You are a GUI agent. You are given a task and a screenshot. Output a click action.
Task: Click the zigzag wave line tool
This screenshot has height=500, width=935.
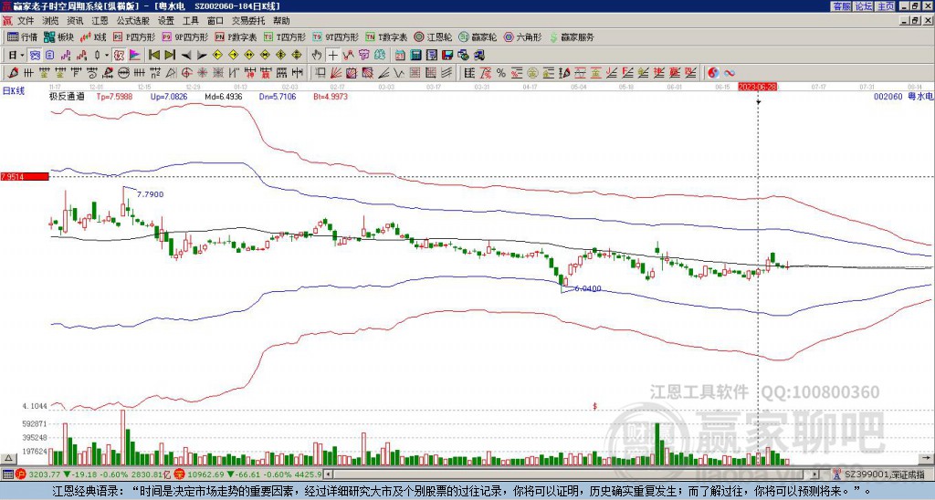[398, 73]
